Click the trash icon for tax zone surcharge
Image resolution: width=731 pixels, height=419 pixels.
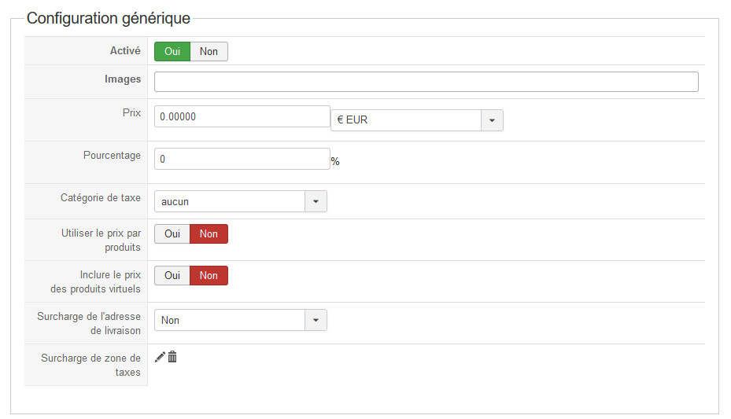click(172, 357)
